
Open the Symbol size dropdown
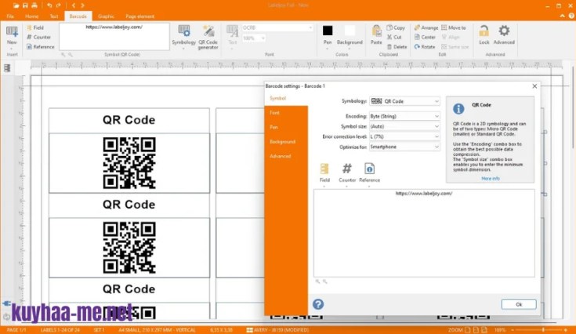click(404, 126)
